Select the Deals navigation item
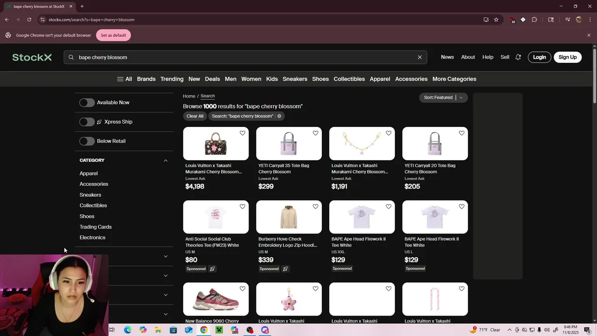Screen dimensions: 597x336 pos(212,79)
